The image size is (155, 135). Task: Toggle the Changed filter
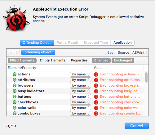pyautogui.click(x=101, y=61)
